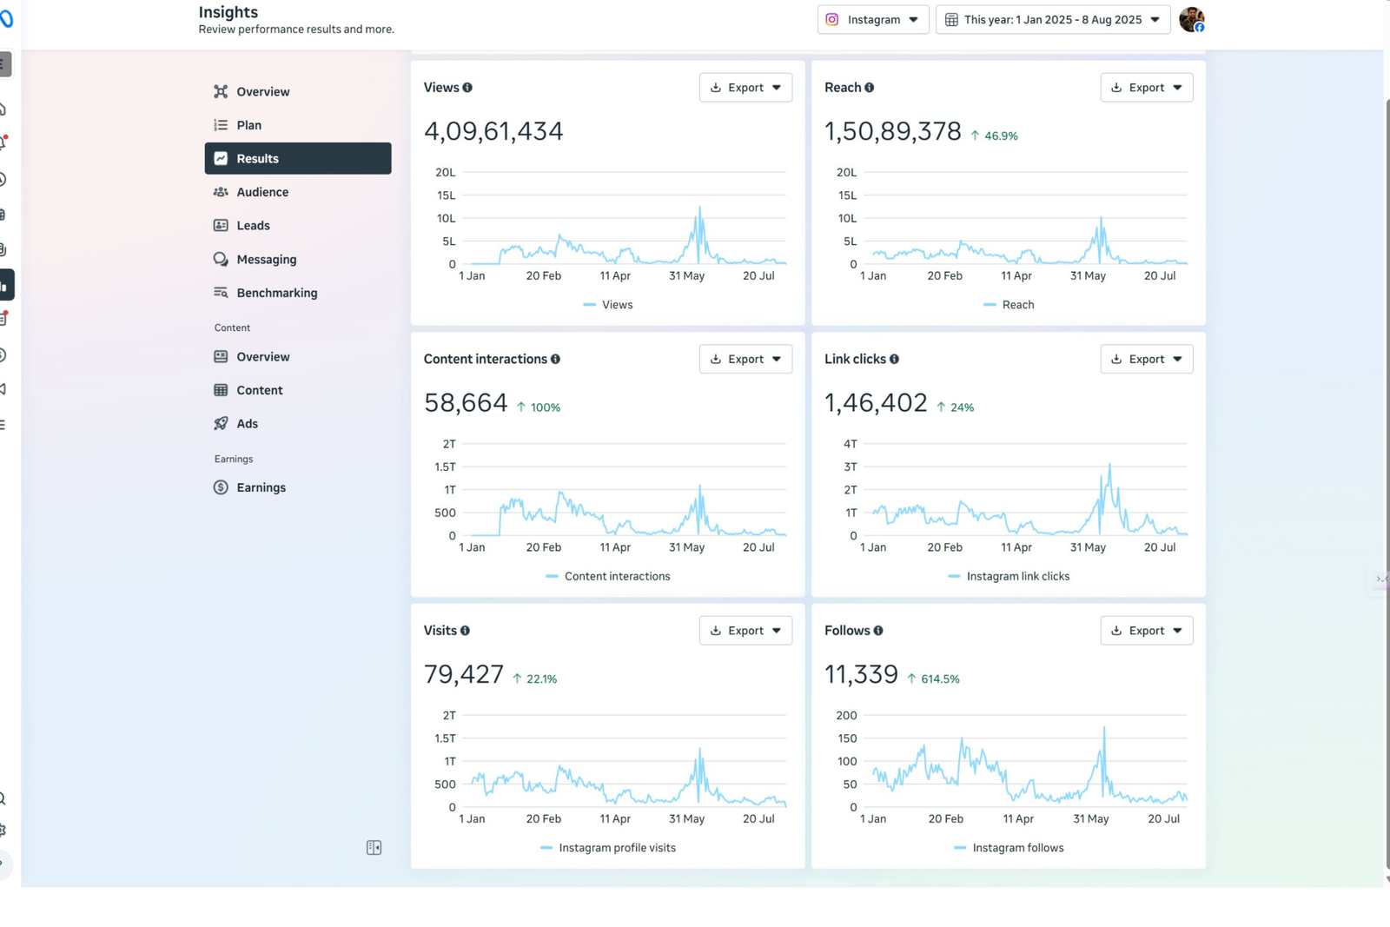Viewport: 1390px width, 927px height.
Task: Toggle the Reach legend series
Action: (x=1009, y=305)
